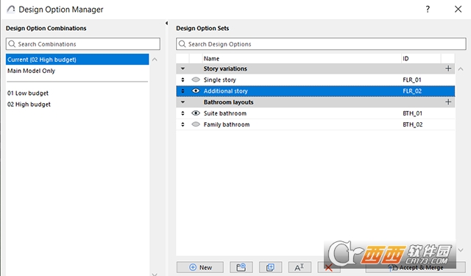Close the Design Option Manager dialog
Screen dimensions: 471x276
pos(458,10)
